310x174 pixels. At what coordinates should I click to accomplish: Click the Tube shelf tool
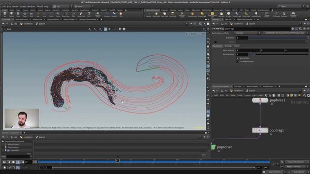pyautogui.click(x=18, y=14)
